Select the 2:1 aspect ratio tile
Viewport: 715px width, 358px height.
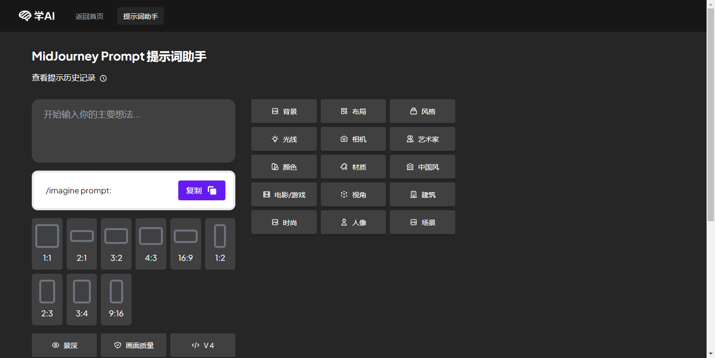(x=82, y=244)
